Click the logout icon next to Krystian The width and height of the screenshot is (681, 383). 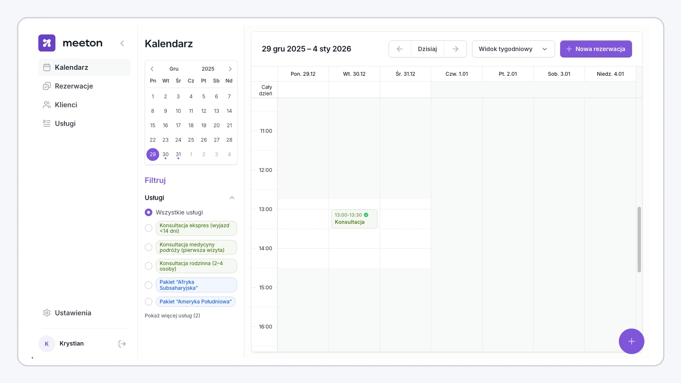pos(122,344)
